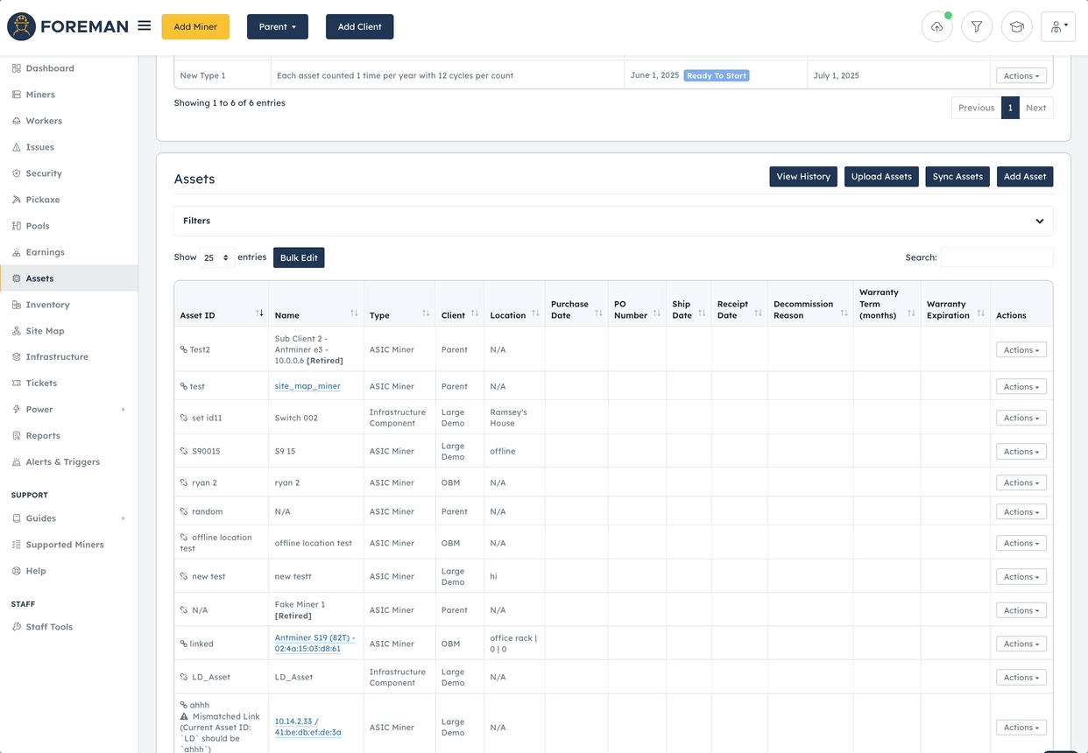Select page 1 in pagination
The height and width of the screenshot is (753, 1088).
pyautogui.click(x=1010, y=108)
